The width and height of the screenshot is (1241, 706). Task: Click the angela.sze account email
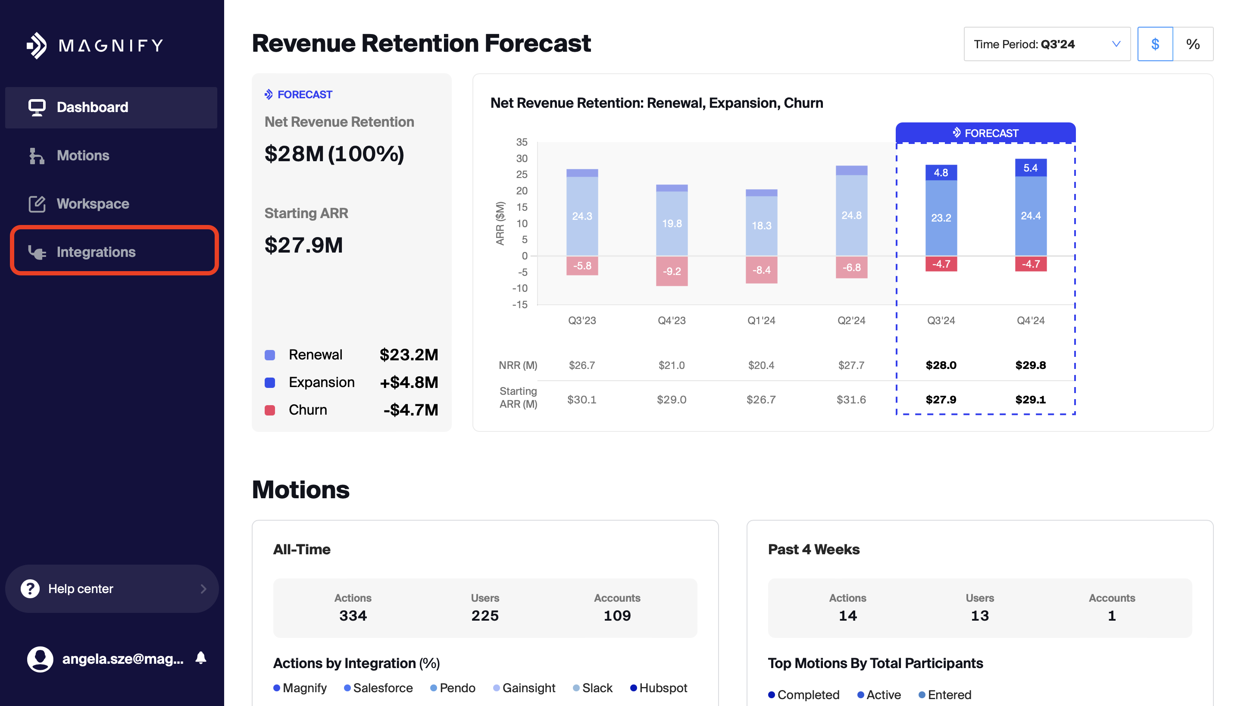tap(123, 659)
